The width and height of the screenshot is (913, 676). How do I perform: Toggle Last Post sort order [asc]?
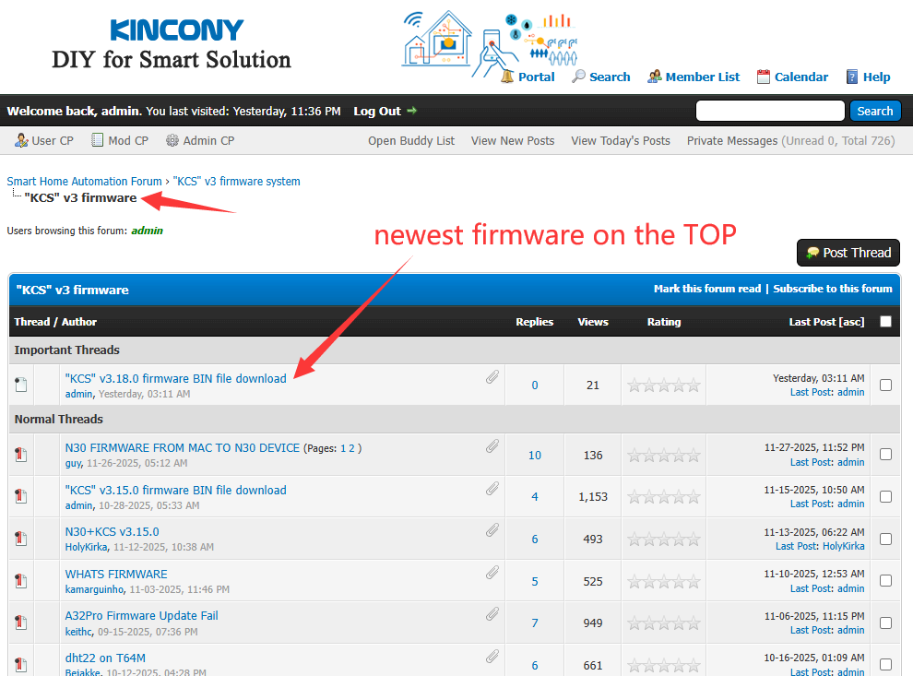click(851, 322)
